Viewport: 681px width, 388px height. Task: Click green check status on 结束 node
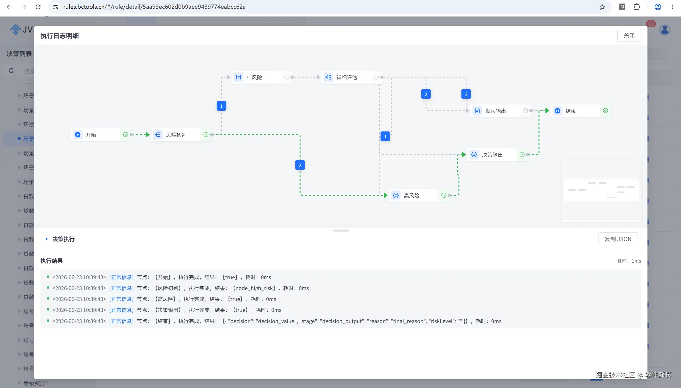(x=605, y=111)
